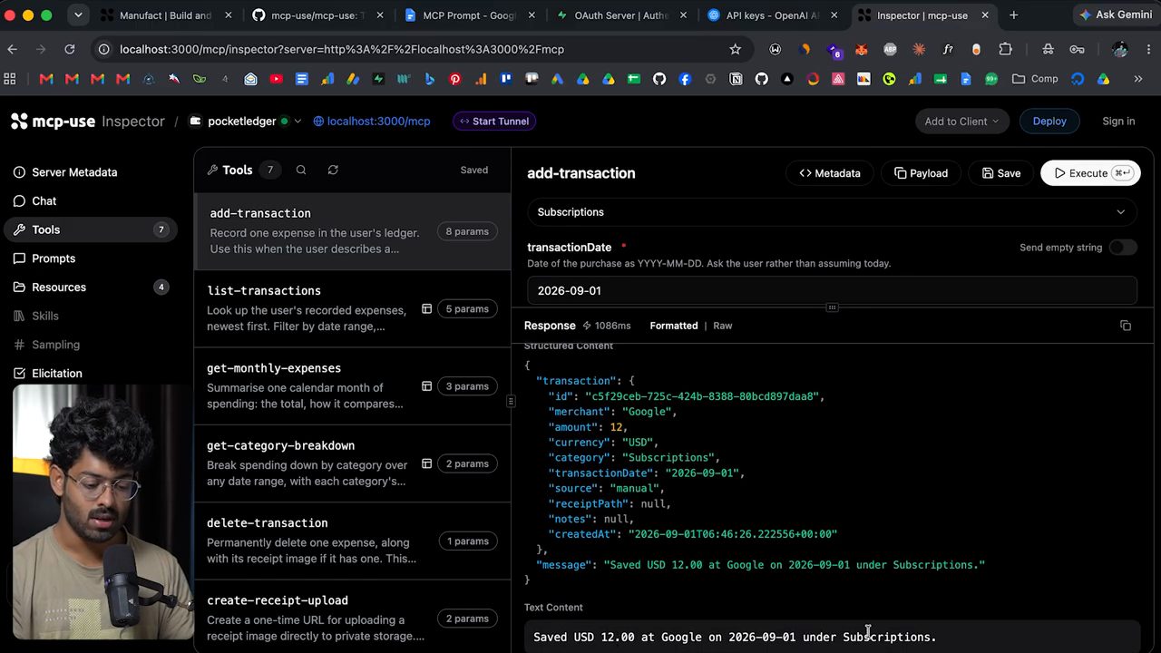Switch to the OAuth Server browser tab

[x=623, y=15]
